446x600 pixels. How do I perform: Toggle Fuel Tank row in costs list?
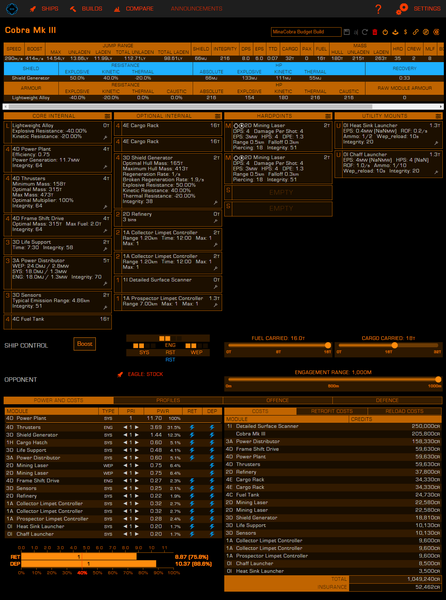coord(333,495)
